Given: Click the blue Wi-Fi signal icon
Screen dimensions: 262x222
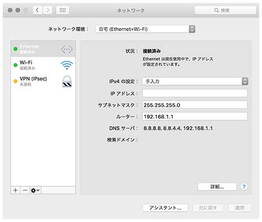Looking at the screenshot, I should (67, 65).
